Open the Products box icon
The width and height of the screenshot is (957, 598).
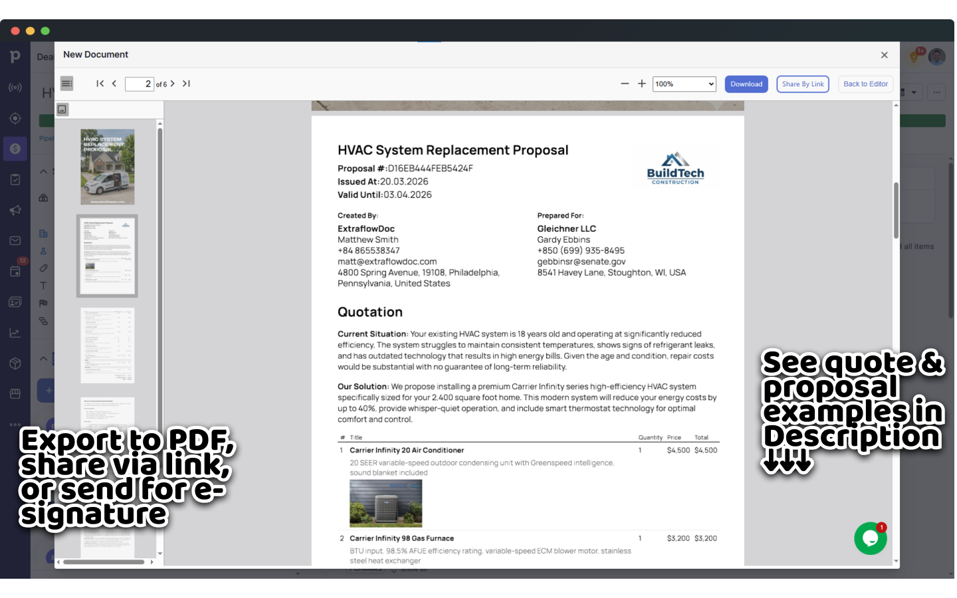click(x=15, y=363)
